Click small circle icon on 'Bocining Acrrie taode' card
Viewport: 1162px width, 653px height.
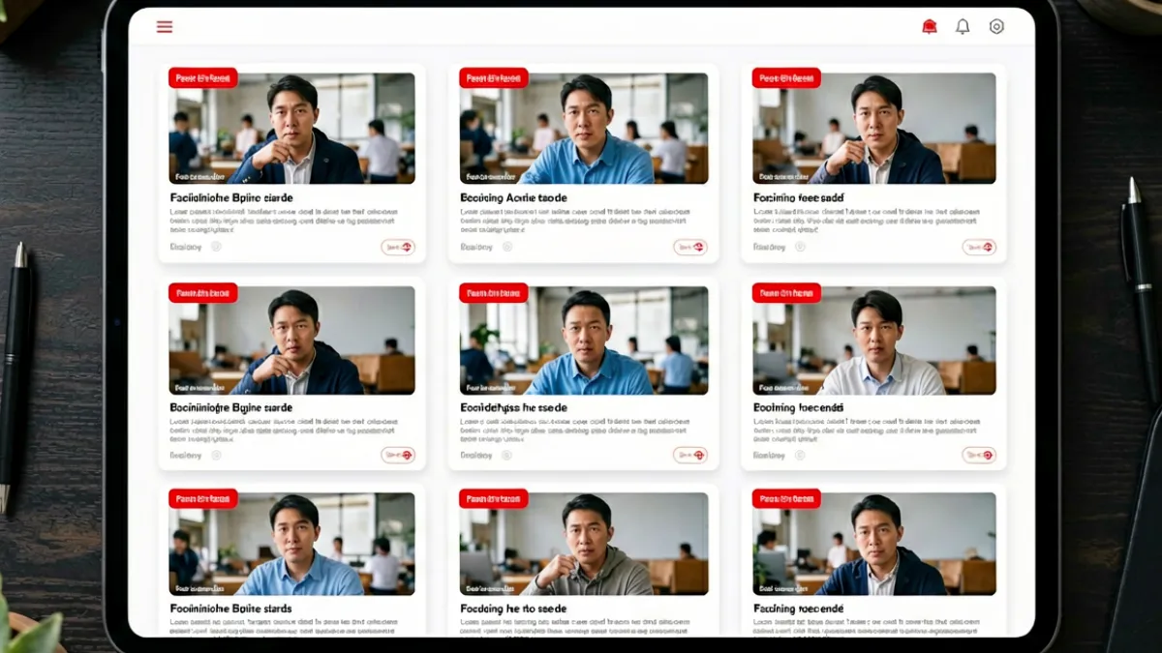(x=507, y=247)
